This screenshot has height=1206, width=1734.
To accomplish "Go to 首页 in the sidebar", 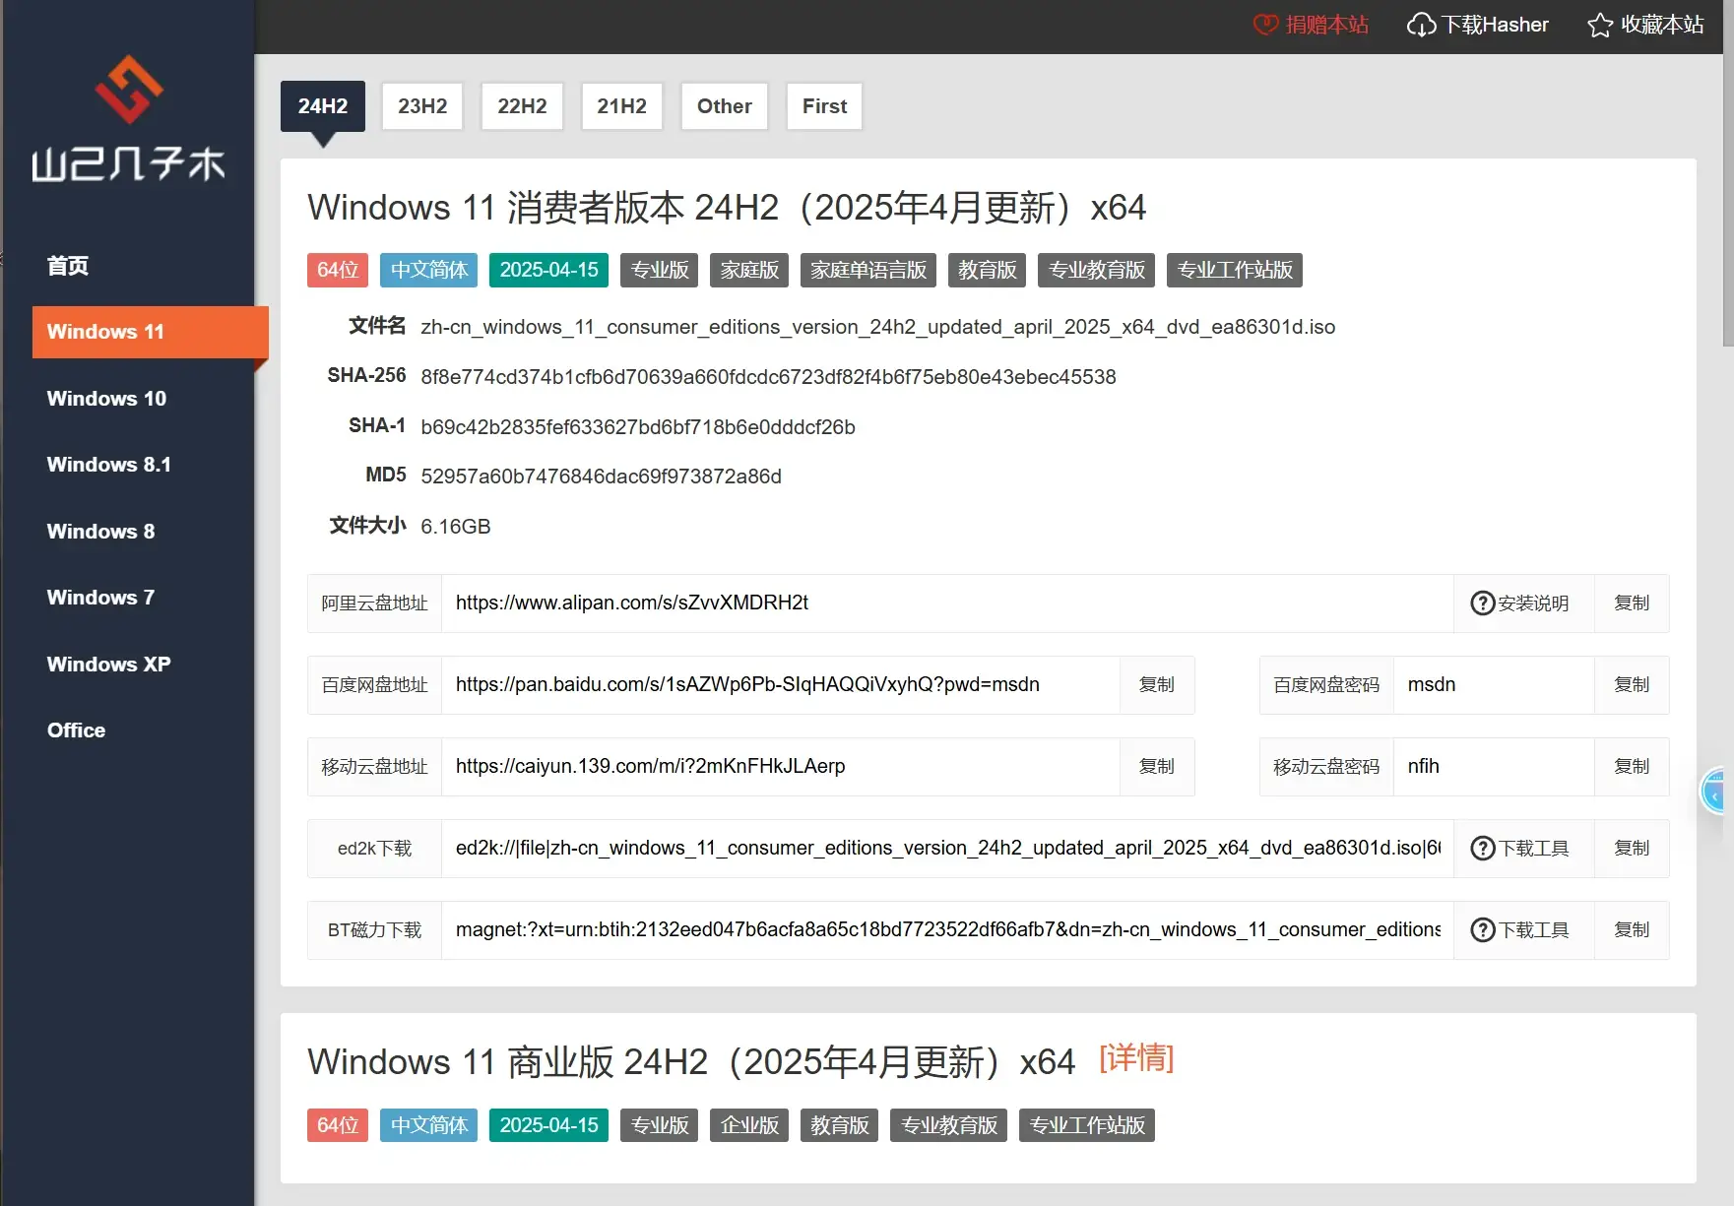I will tap(68, 266).
